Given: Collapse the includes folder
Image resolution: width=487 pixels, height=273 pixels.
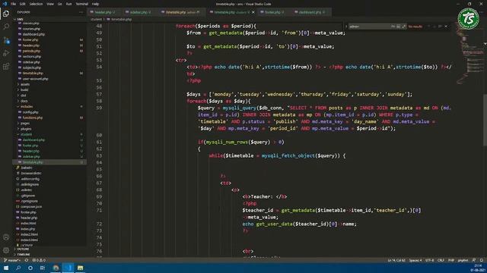Looking at the screenshot, I should click(27, 106).
